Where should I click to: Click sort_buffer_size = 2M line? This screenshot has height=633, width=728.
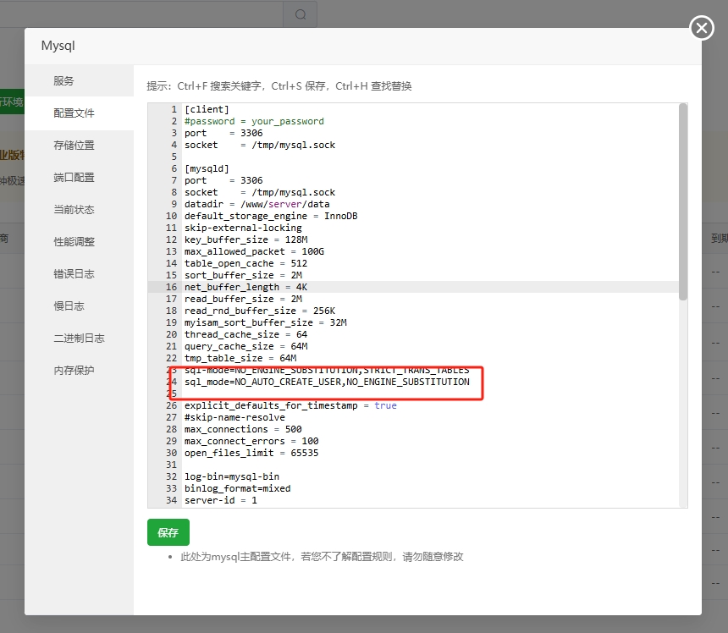[243, 275]
